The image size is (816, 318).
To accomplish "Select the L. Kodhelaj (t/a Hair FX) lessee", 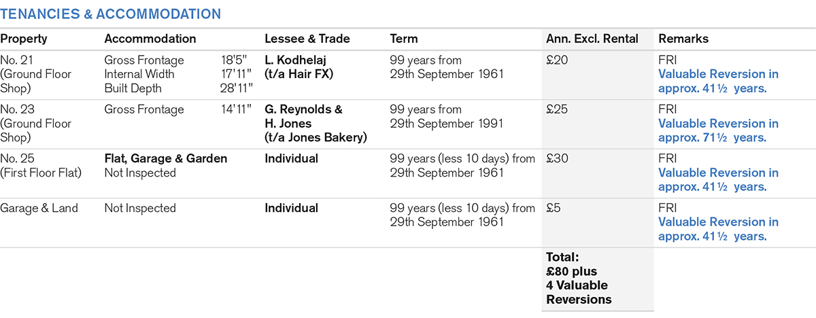I will [299, 67].
